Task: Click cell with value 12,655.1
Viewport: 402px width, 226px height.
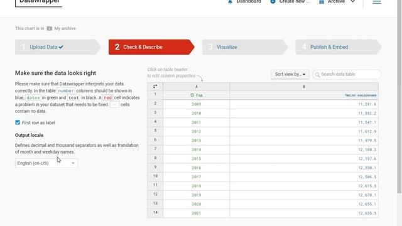Action: [x=304, y=204]
